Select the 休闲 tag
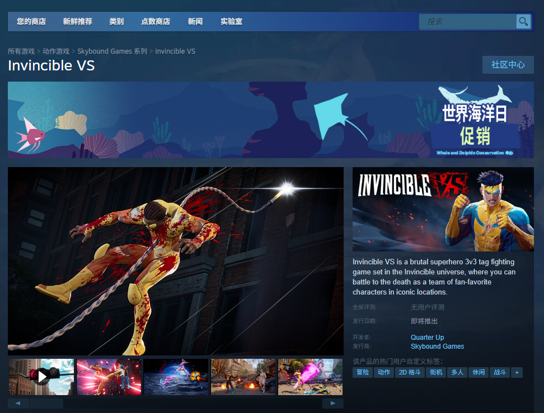This screenshot has width=544, height=413. pos(479,372)
